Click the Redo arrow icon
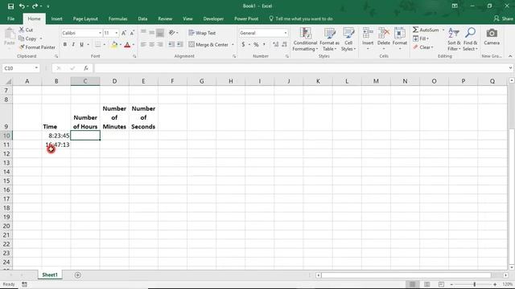 (35, 6)
